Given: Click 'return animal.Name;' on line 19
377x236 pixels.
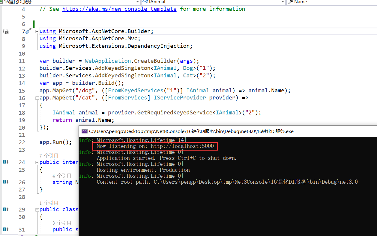Looking at the screenshot, I should (83, 120).
